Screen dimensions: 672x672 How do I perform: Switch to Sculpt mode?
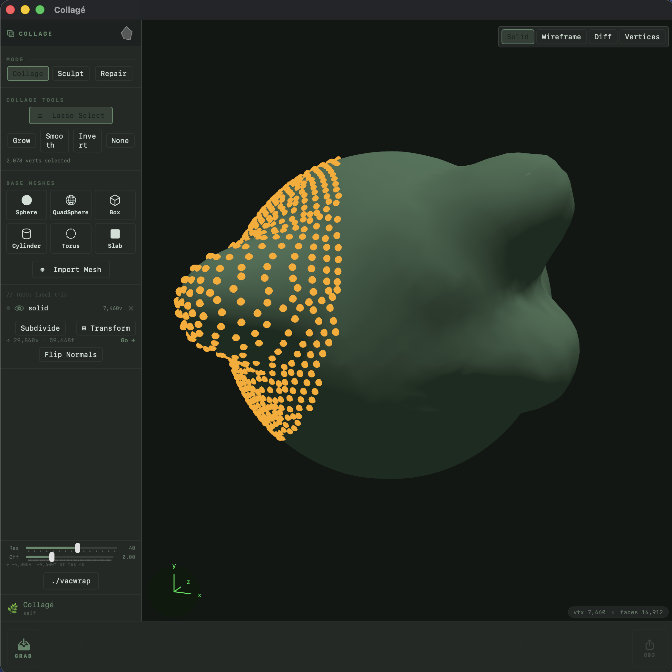click(71, 73)
